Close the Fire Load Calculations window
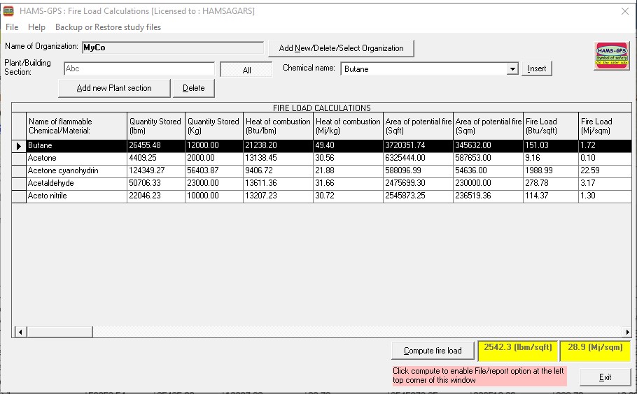 pyautogui.click(x=625, y=11)
